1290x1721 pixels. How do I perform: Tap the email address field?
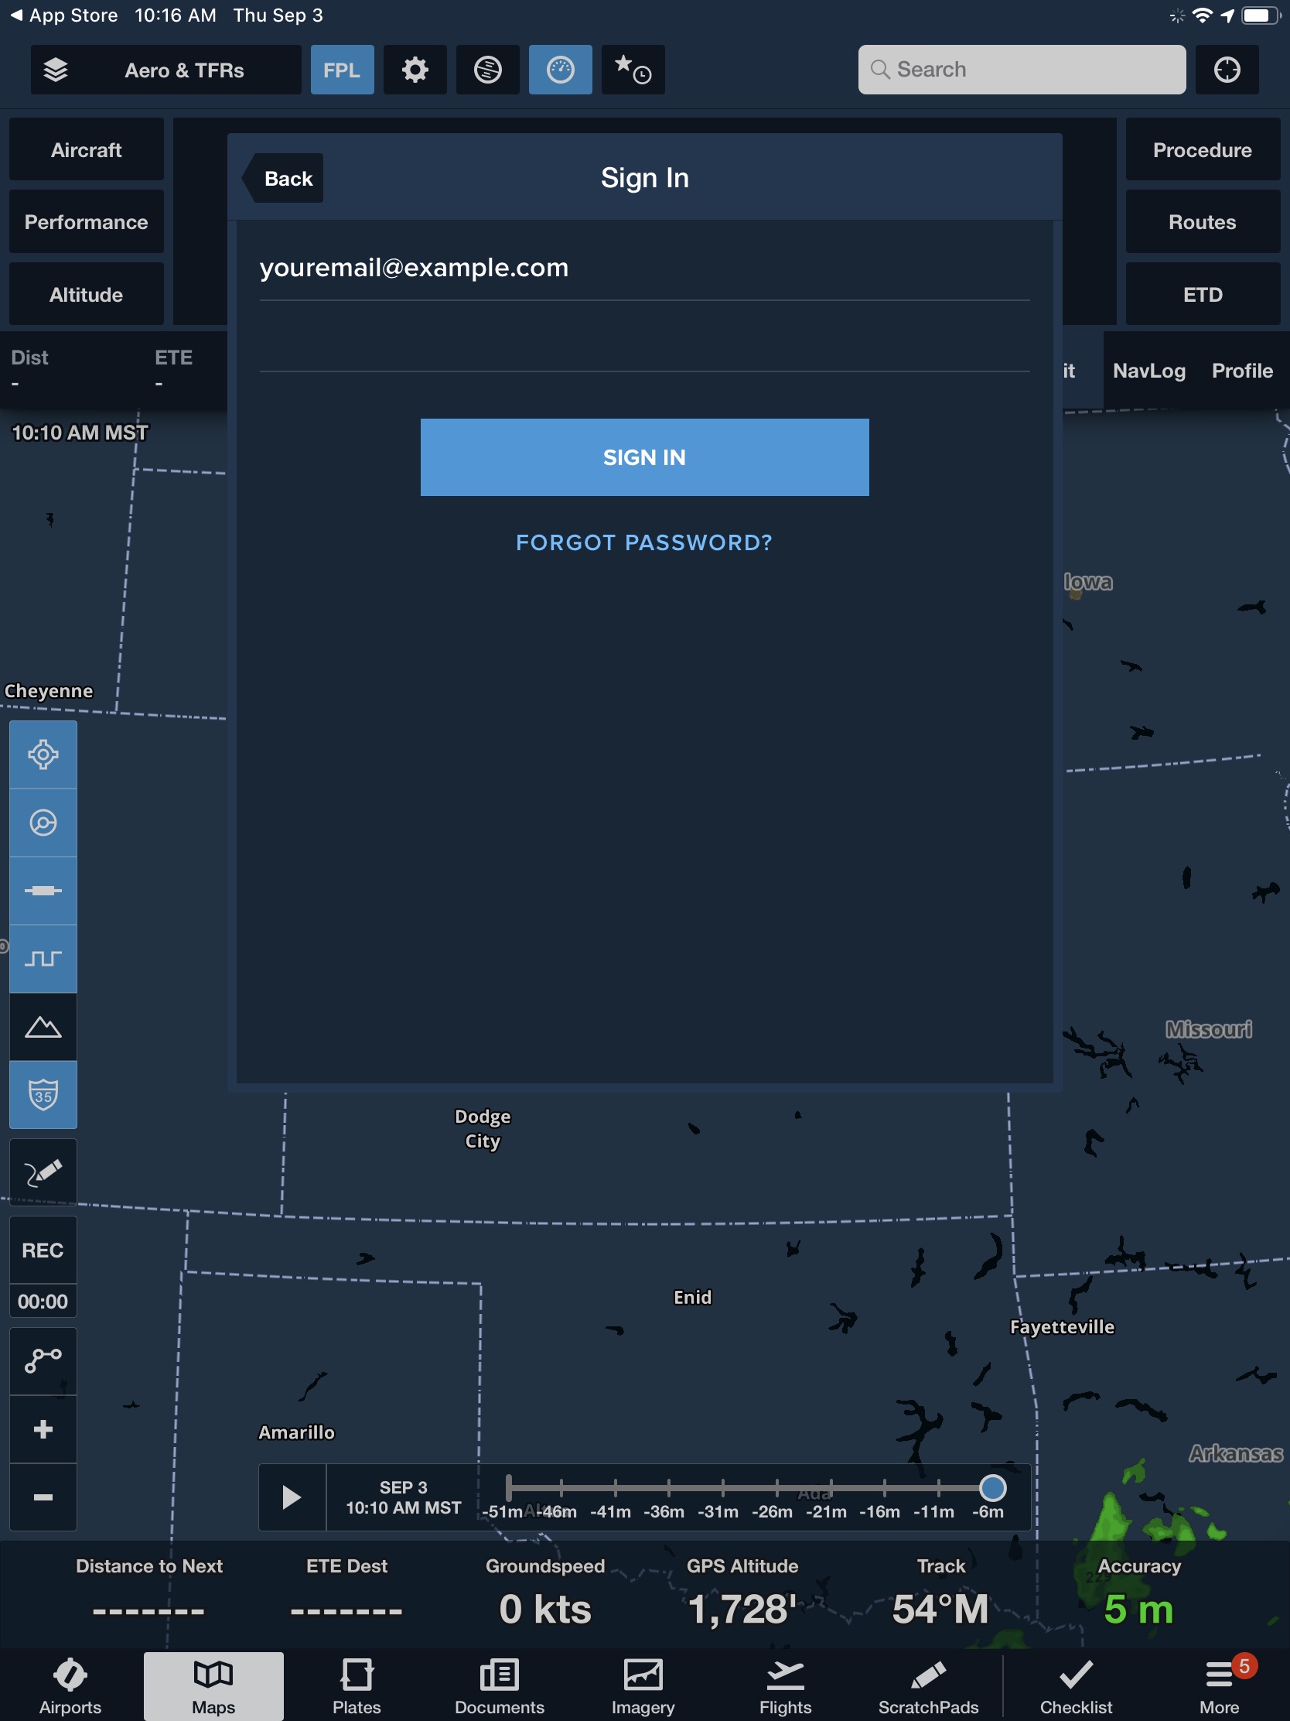point(644,269)
